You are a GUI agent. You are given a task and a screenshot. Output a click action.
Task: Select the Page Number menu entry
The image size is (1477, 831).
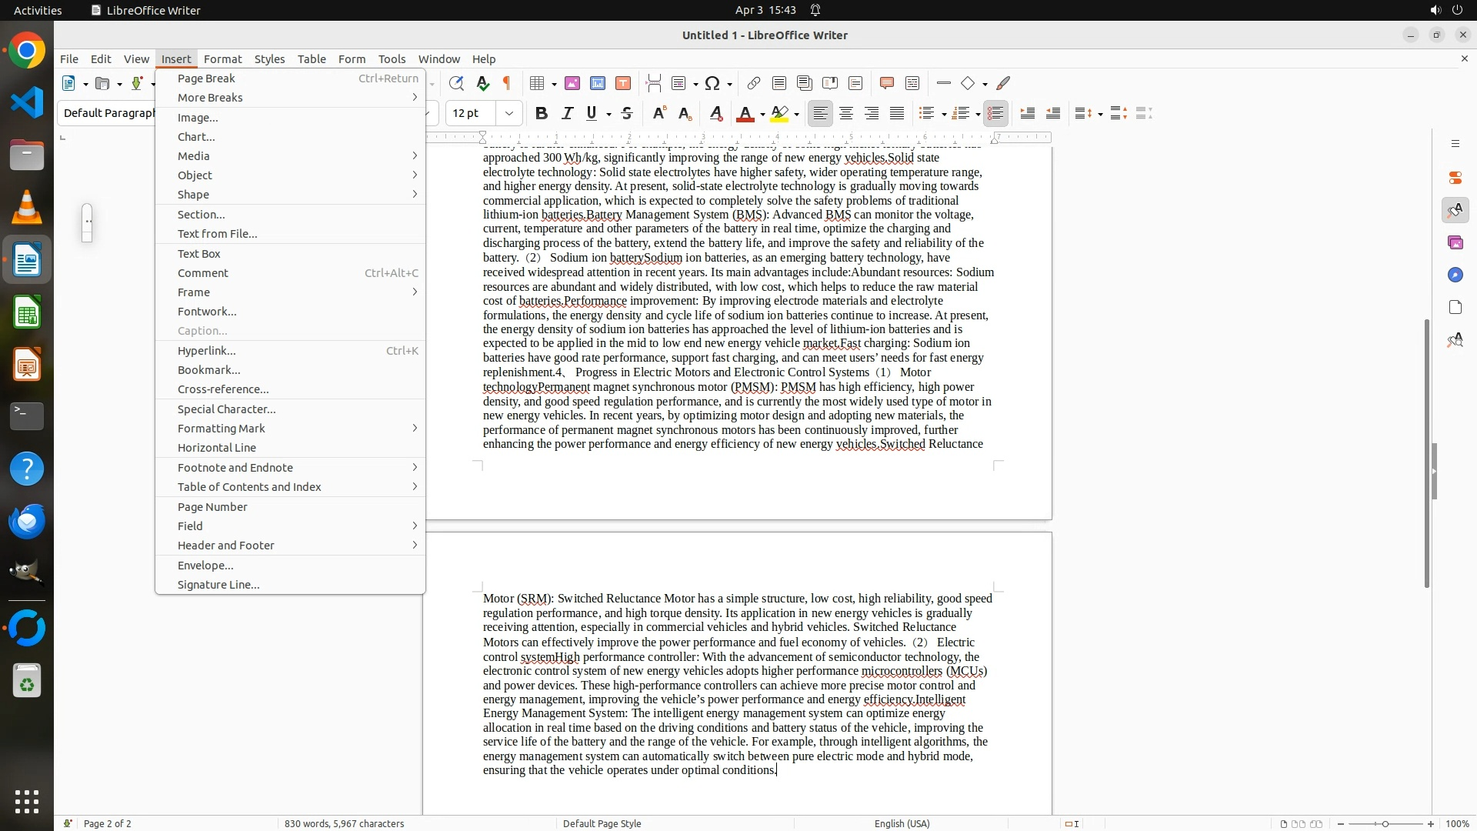pos(212,507)
